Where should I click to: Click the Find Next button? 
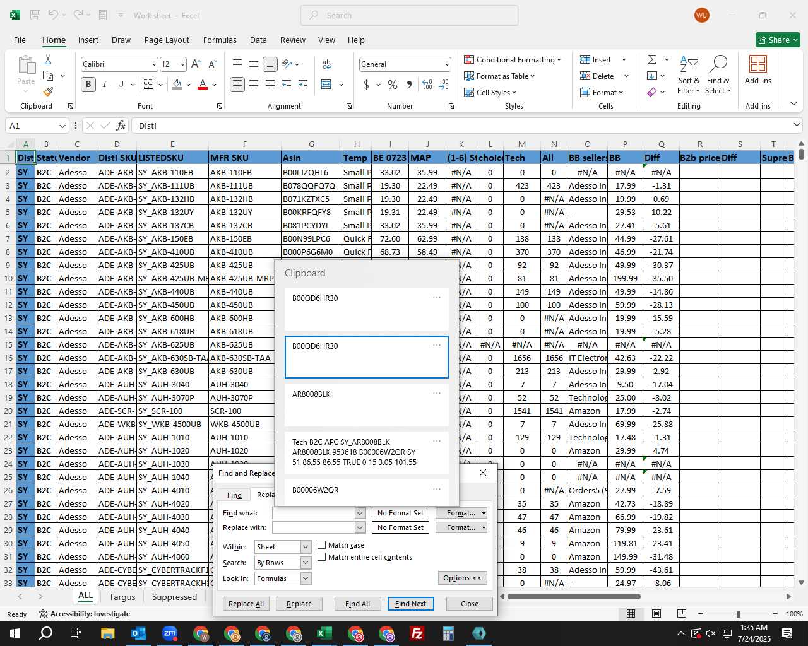pos(411,604)
